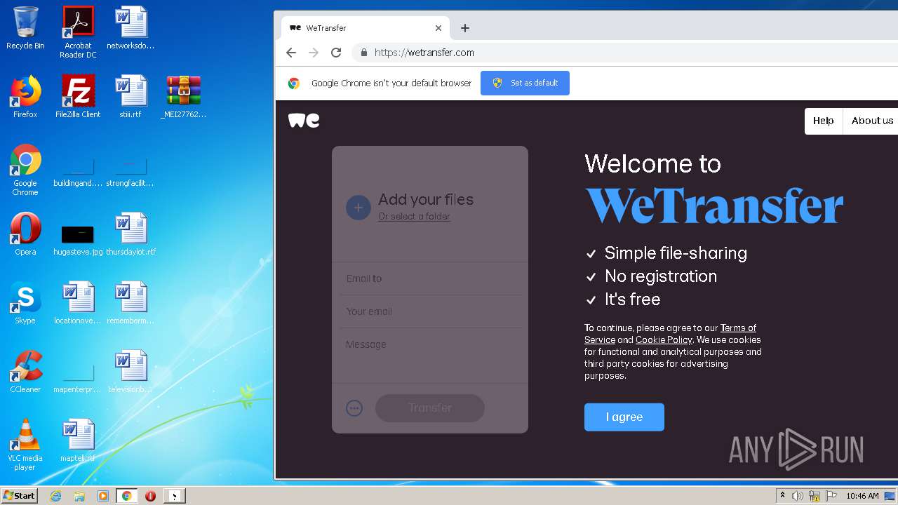
Task: Show hidden system tray icons
Action: tap(782, 496)
